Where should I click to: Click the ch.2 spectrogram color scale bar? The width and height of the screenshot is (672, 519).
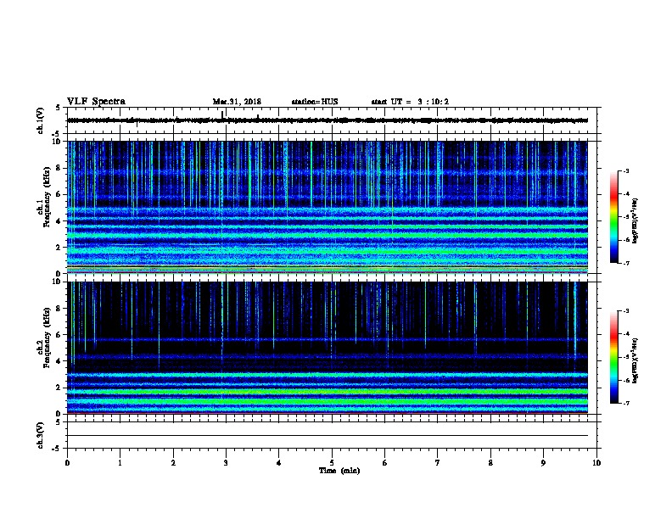coord(614,357)
